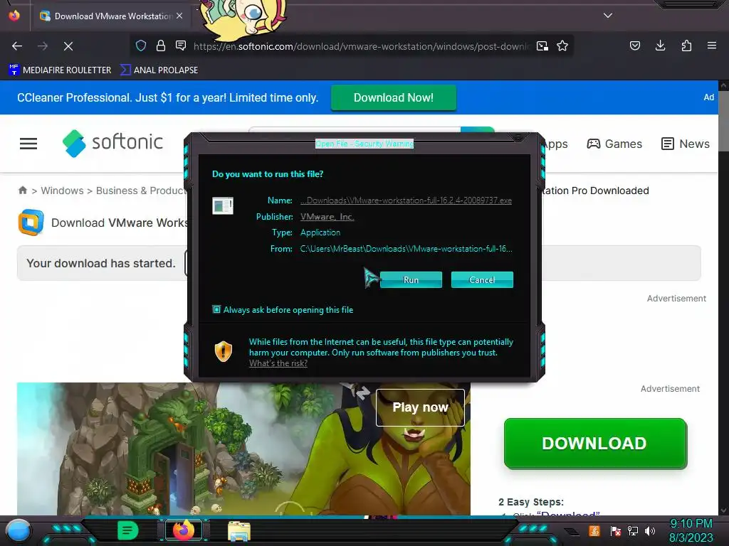Close the Download VMware Workstation tab
The image size is (729, 546).
click(x=179, y=16)
